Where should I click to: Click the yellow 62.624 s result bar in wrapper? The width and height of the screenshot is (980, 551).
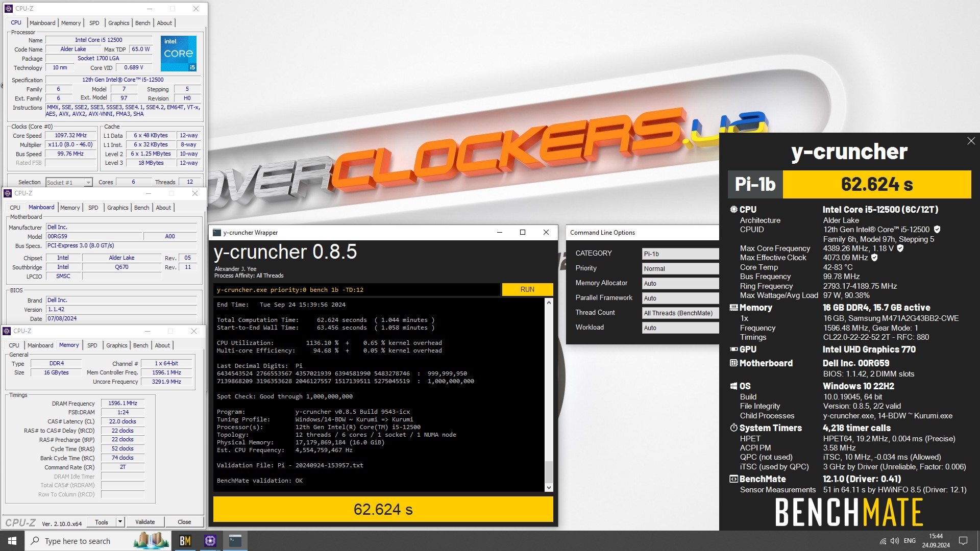[383, 509]
